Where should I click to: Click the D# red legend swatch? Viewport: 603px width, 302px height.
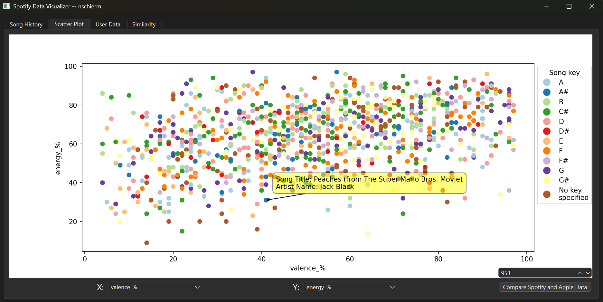[x=547, y=131]
